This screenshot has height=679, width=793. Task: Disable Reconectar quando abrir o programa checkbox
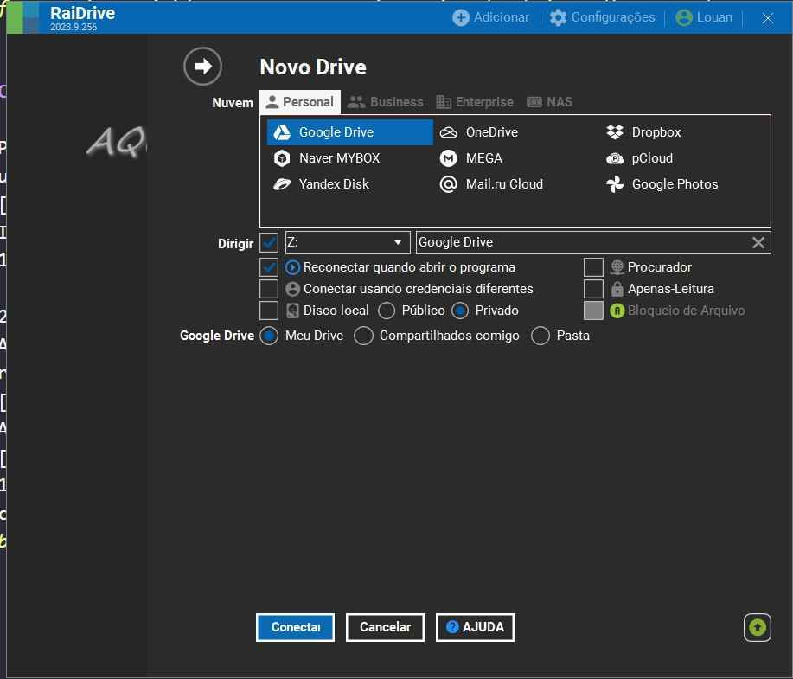269,267
